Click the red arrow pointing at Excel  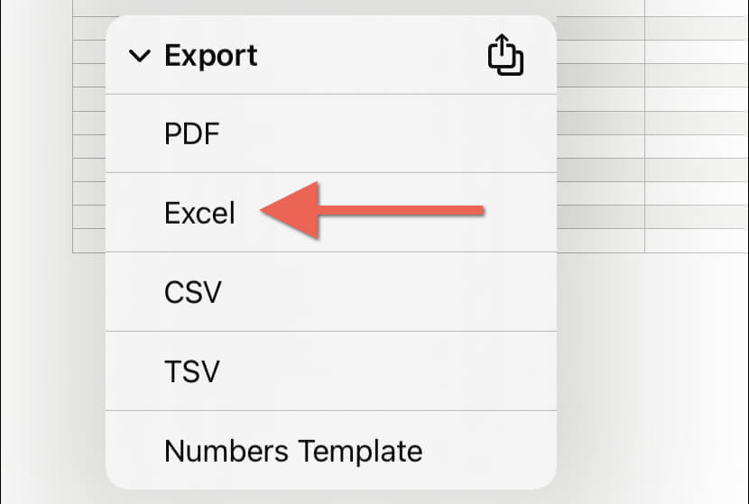click(373, 210)
